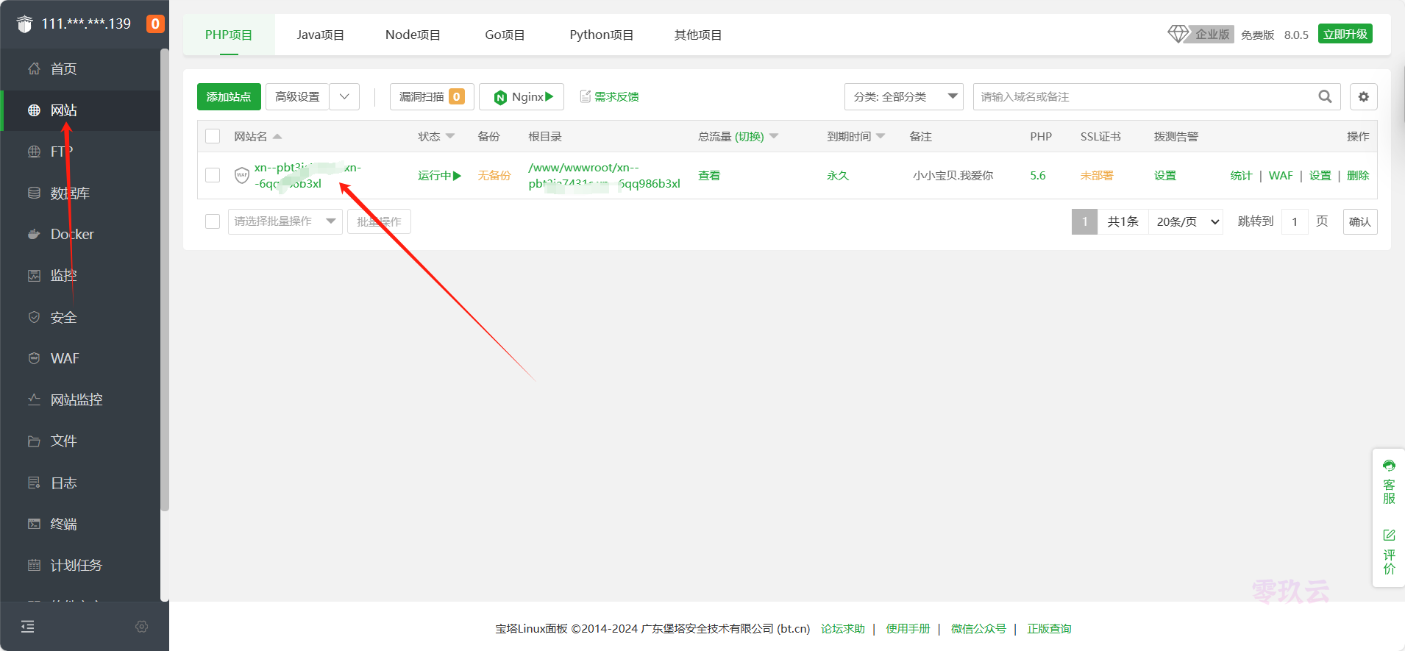Open the 请选择批量操作 dropdown
1405x651 pixels.
[x=285, y=221]
